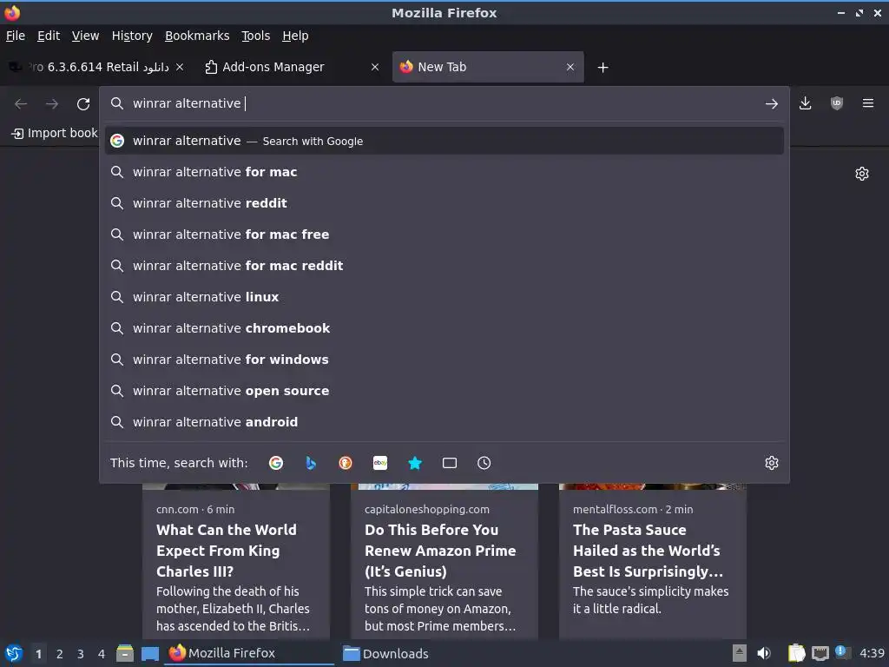The width and height of the screenshot is (889, 667).
Task: Open the Pasta Sauce article
Action: [653, 562]
